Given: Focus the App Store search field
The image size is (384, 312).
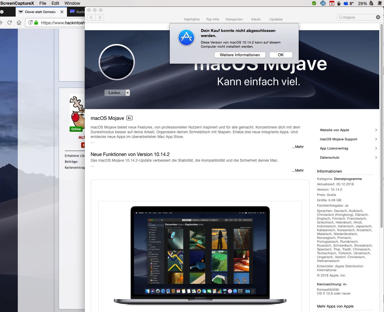Looking at the screenshot, I should coord(359,17).
